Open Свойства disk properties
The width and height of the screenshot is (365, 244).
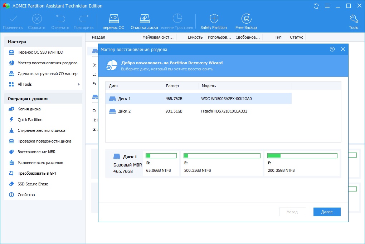[26, 195]
